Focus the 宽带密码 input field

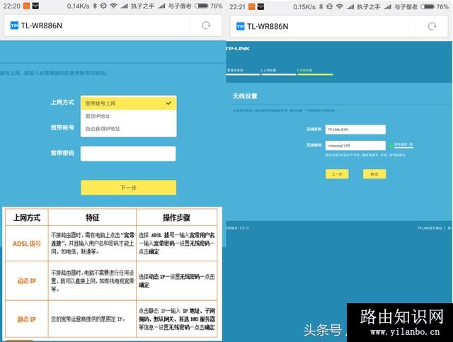click(128, 154)
